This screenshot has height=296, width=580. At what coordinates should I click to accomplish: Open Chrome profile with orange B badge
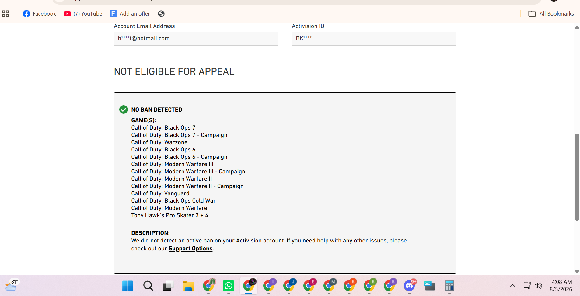(349, 285)
